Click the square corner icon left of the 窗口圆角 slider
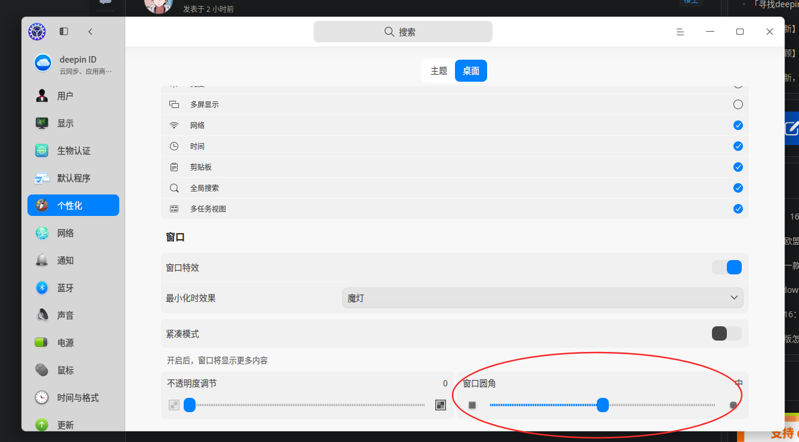Viewport: 799px width, 442px height. (x=472, y=405)
